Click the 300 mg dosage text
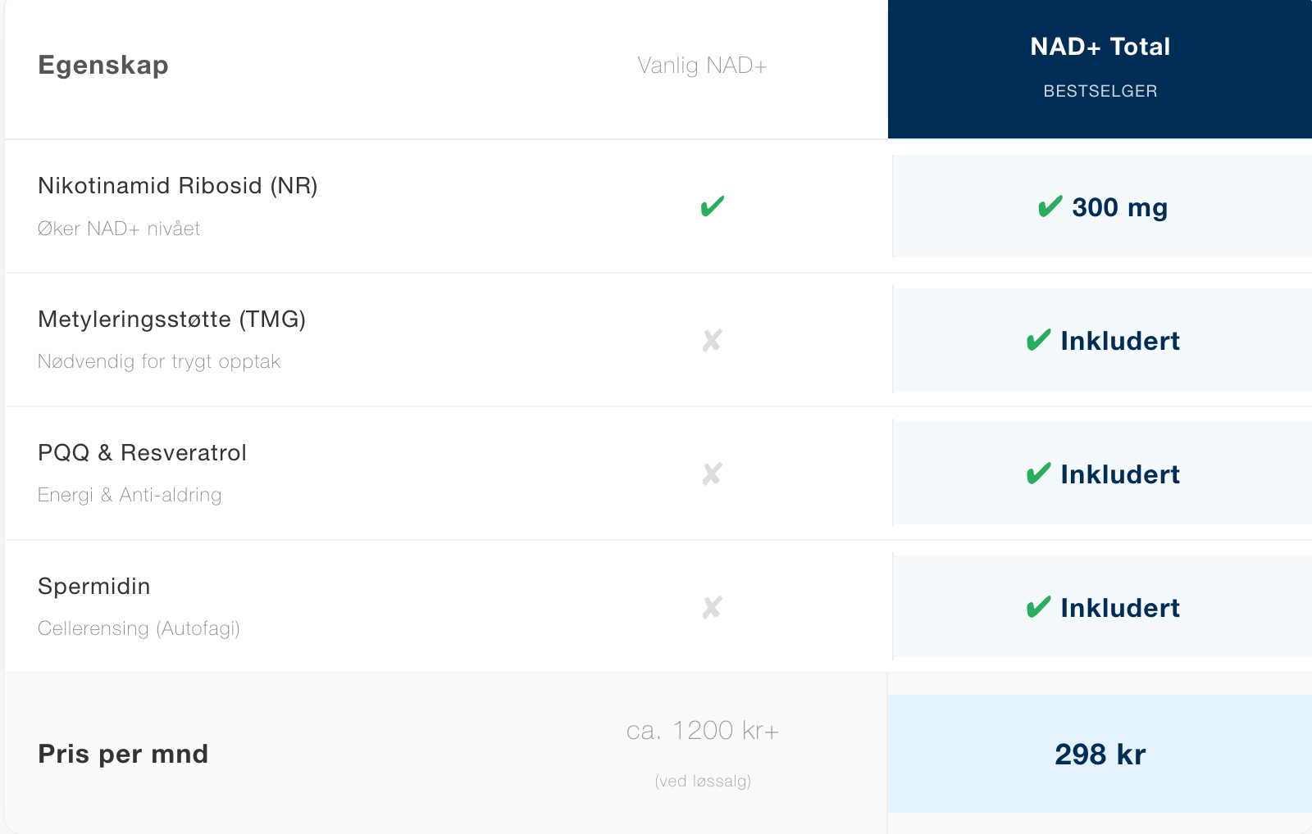Viewport: 1312px width, 834px height. [x=1119, y=207]
